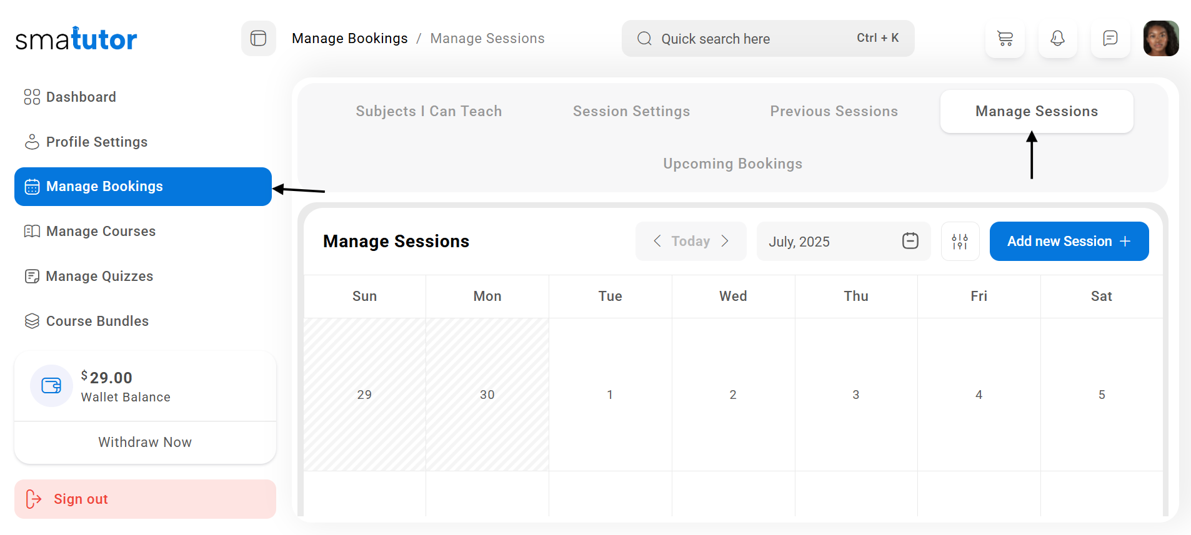Open the notifications bell
The width and height of the screenshot is (1191, 535).
coord(1057,39)
